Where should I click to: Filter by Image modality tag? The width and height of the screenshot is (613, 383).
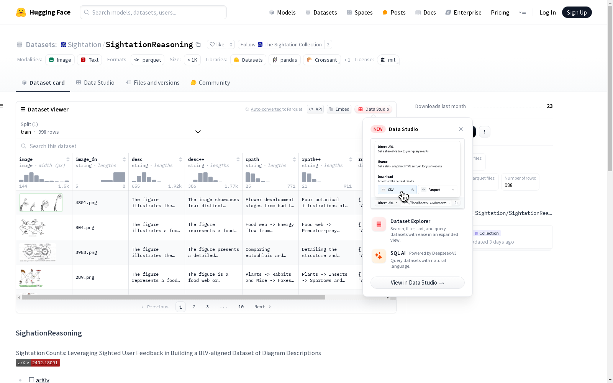[x=60, y=60]
